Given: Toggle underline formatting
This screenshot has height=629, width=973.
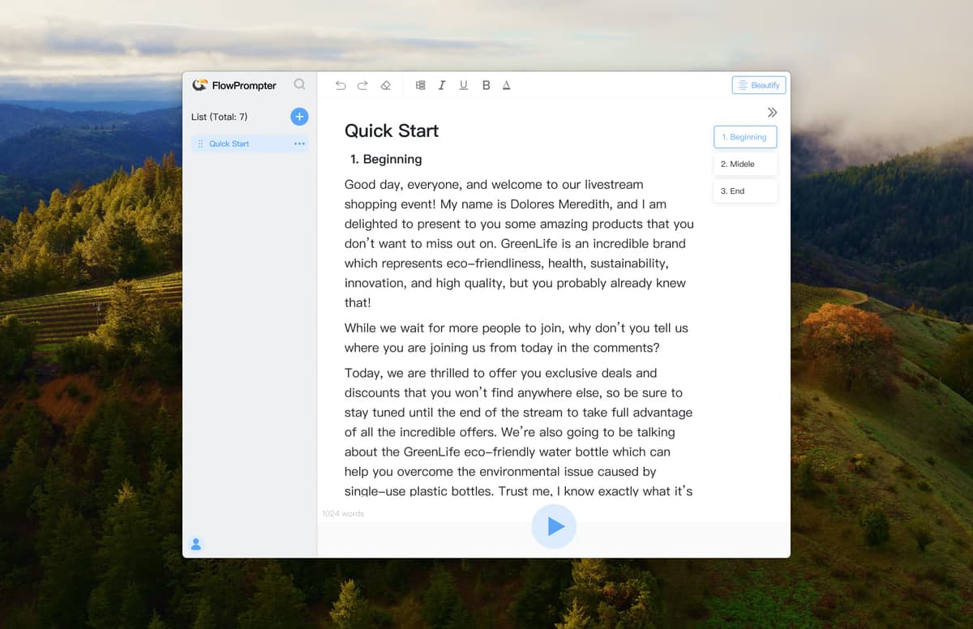Looking at the screenshot, I should 463,84.
